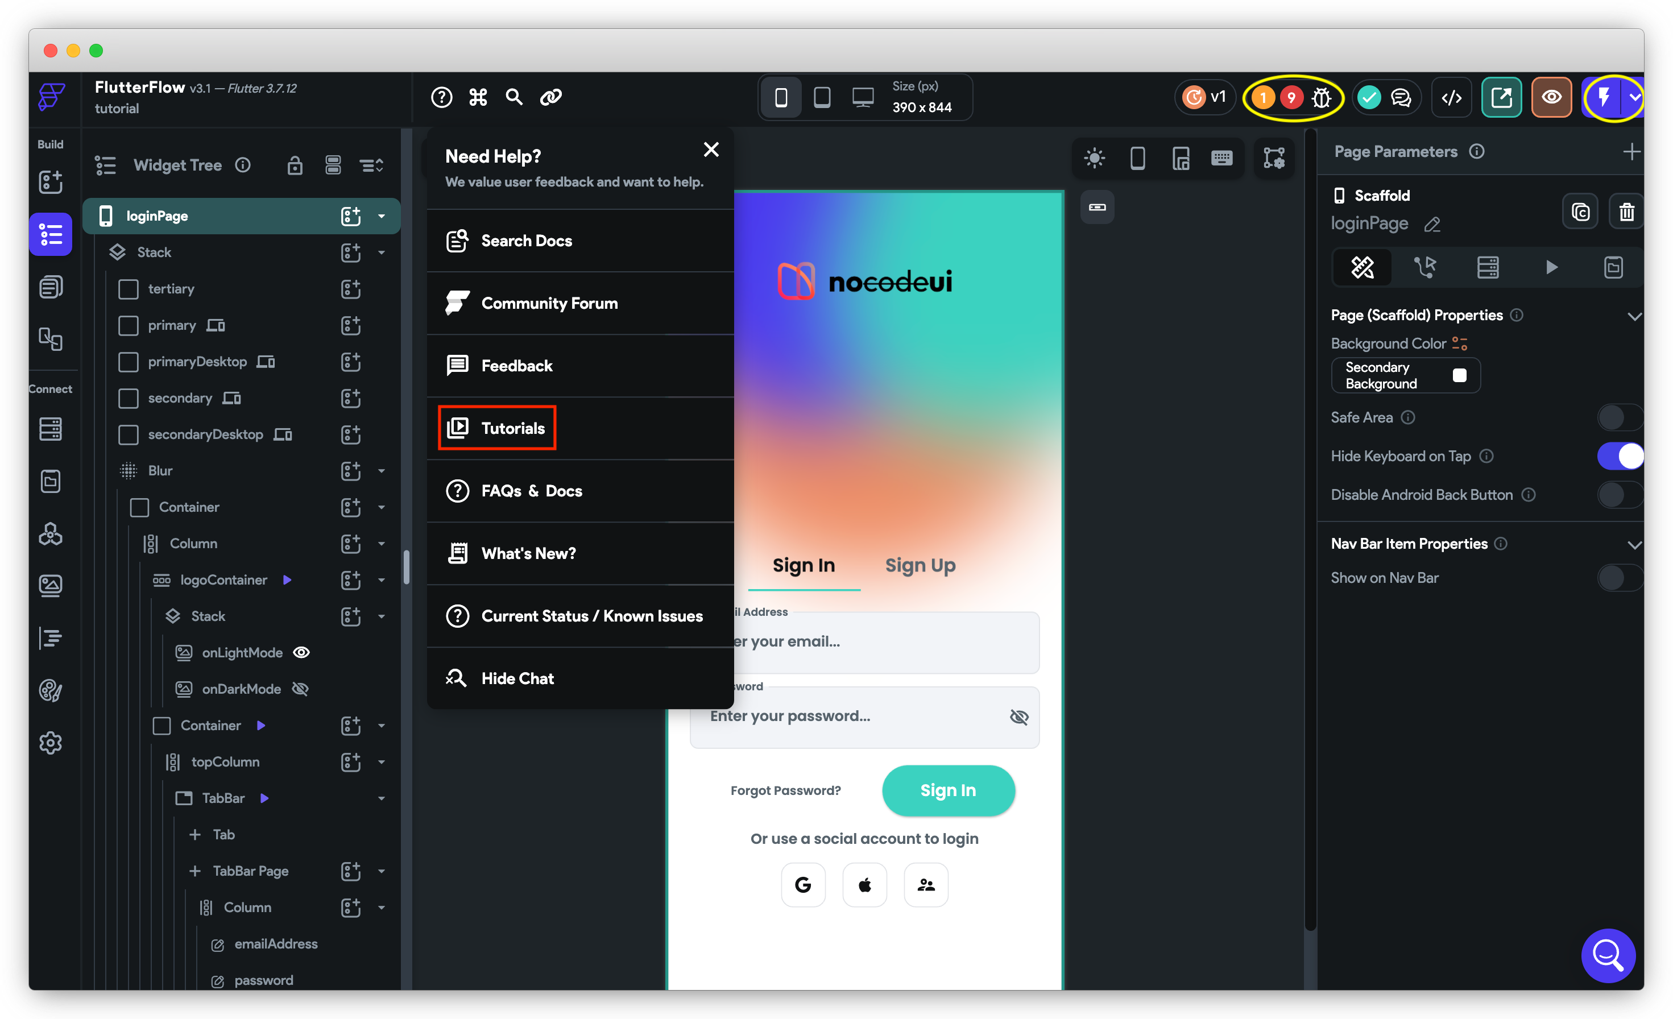Open Widget Palette add icon in sidebar
The width and height of the screenshot is (1673, 1019).
point(50,182)
